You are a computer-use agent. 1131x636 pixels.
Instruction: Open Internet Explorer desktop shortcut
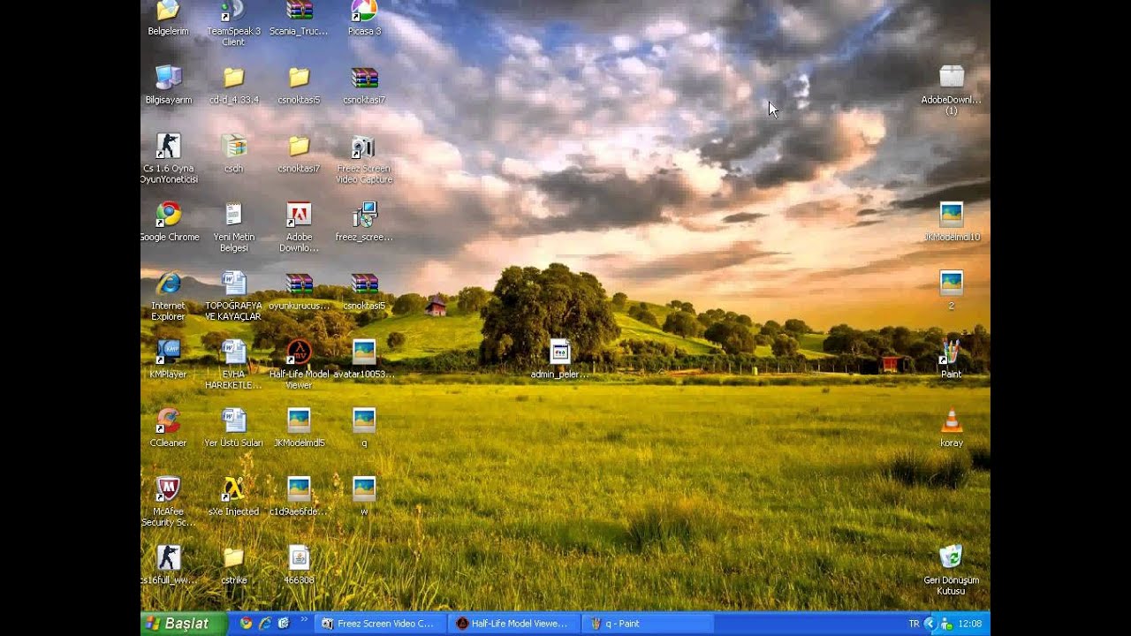[168, 284]
